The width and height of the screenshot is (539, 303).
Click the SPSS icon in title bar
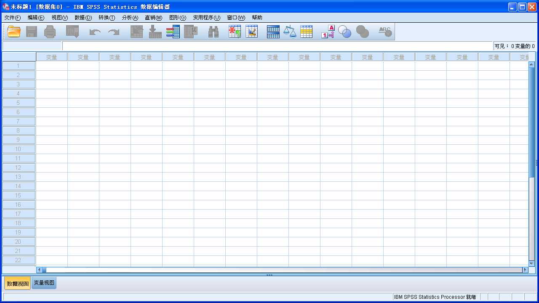pyautogui.click(x=6, y=7)
